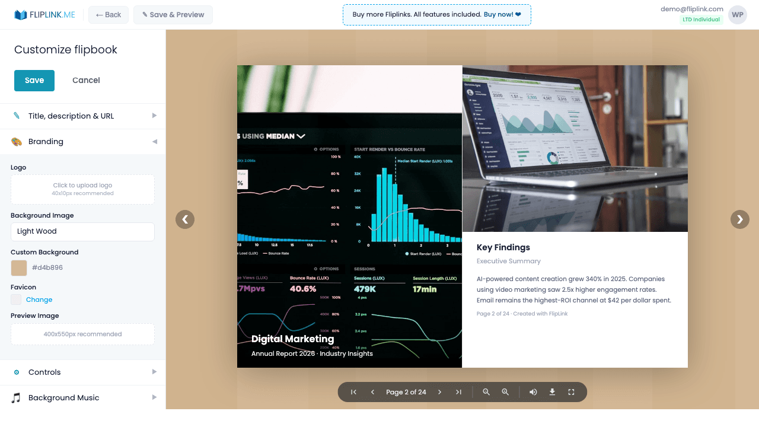Click the logo upload area
The image size is (759, 427).
(82, 189)
